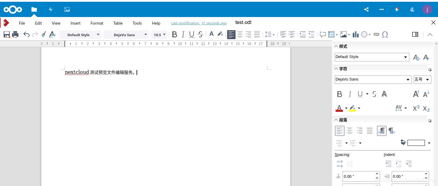Viewport: 438px width, 186px height.
Task: Click the highlighting marker icon in toolbar
Action: point(220,34)
